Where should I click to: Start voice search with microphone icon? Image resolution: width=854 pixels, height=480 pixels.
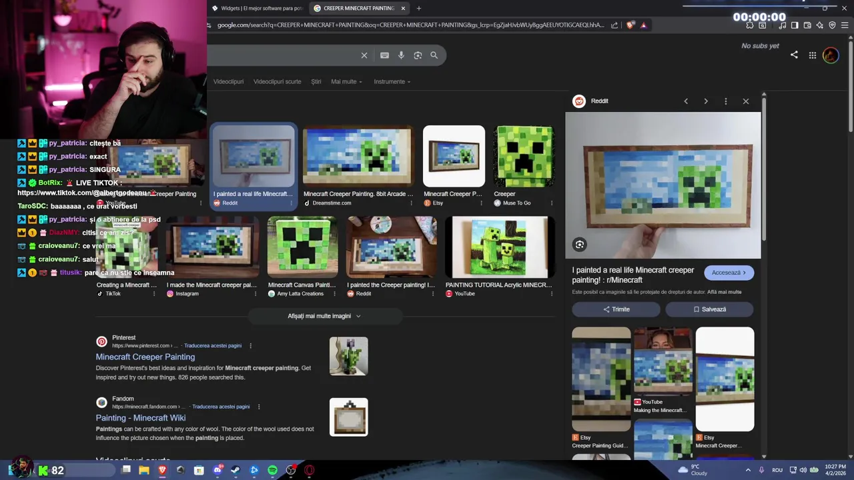point(401,55)
